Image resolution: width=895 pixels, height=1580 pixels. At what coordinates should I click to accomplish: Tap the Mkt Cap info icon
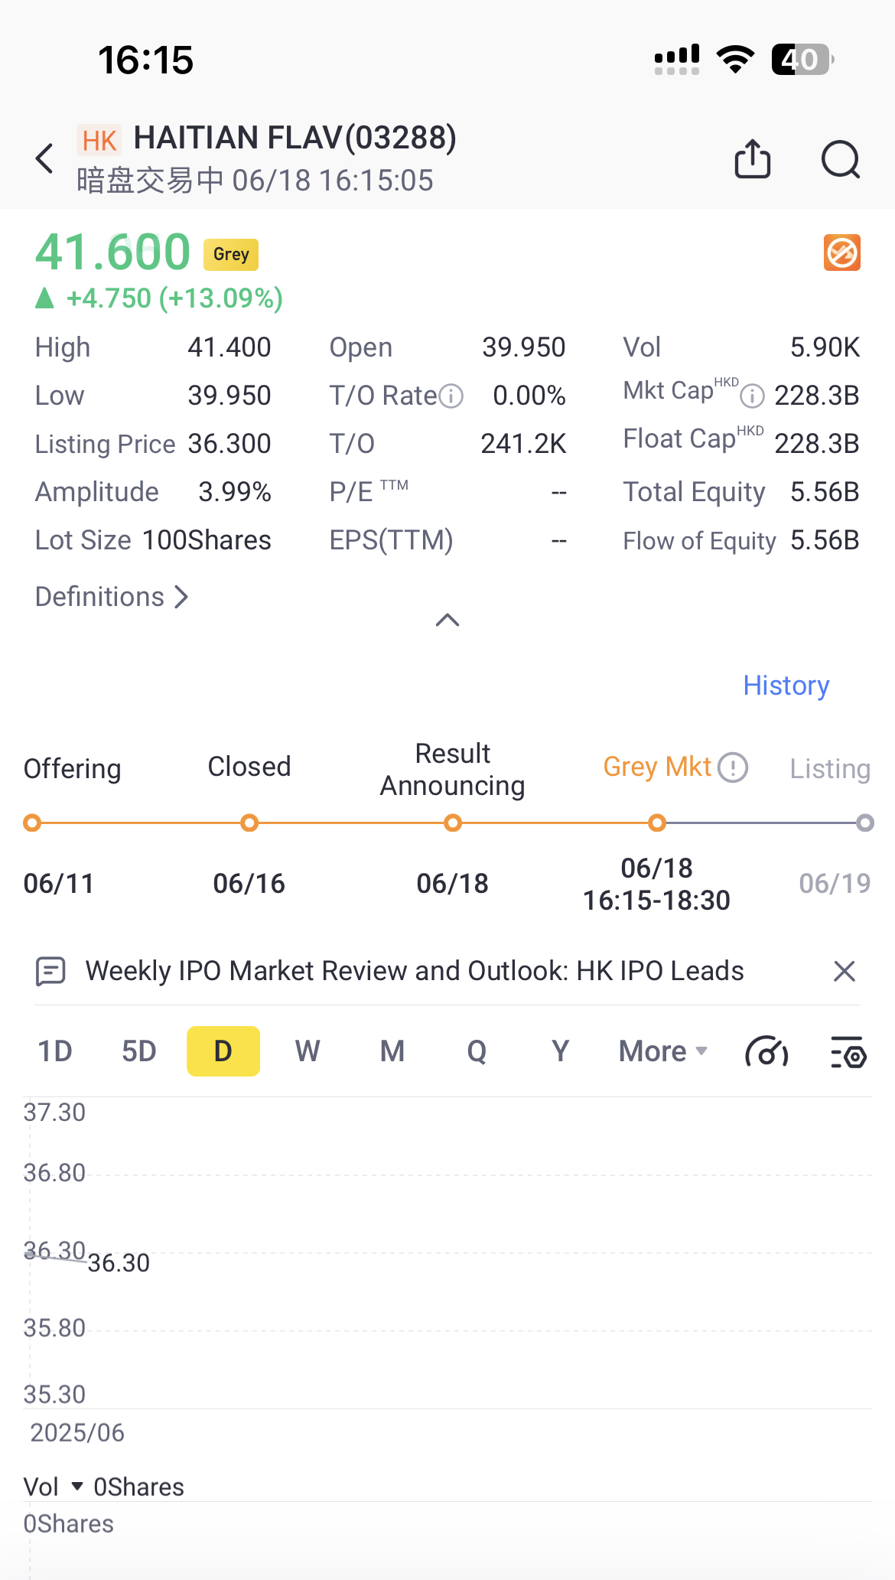click(x=753, y=396)
